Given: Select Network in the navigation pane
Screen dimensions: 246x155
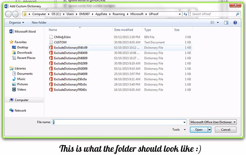Looking at the screenshot, I should 18,110.
